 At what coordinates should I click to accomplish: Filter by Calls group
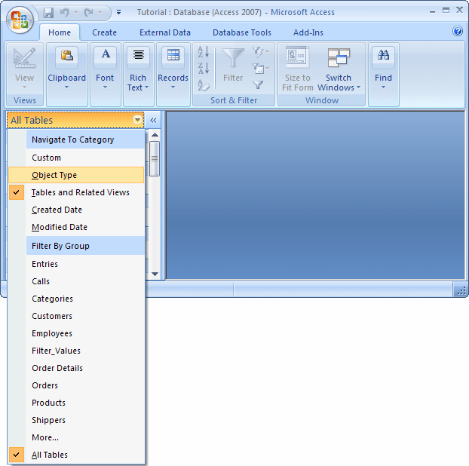(x=76, y=281)
